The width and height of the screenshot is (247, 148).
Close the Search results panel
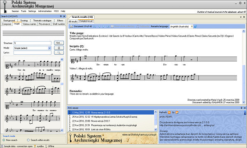click(x=244, y=17)
